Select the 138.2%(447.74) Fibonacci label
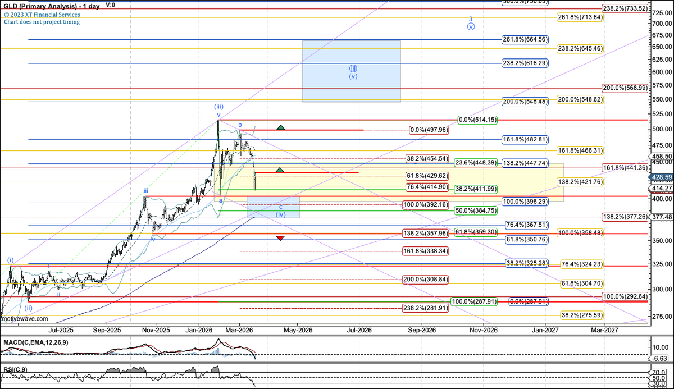Viewport: 674px width, 389px height. pyautogui.click(x=525, y=163)
